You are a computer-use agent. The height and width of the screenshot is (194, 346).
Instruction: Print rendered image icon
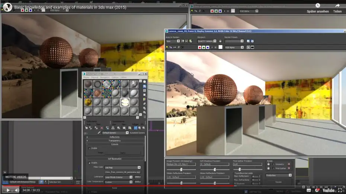click(179, 47)
